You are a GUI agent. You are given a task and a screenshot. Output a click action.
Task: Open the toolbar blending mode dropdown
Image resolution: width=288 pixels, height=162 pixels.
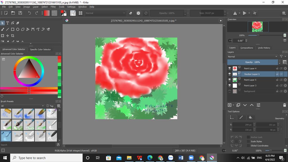click(105, 13)
